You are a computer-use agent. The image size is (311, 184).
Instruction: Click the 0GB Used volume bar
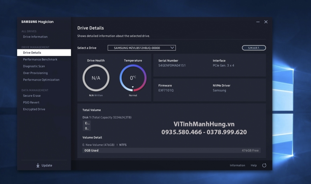tap(171, 151)
